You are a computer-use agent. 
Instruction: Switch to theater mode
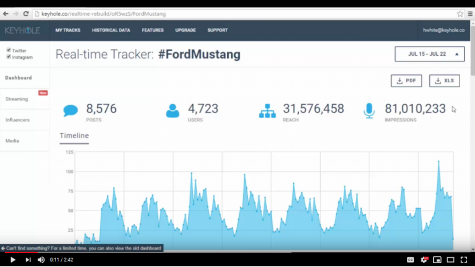click(450, 260)
